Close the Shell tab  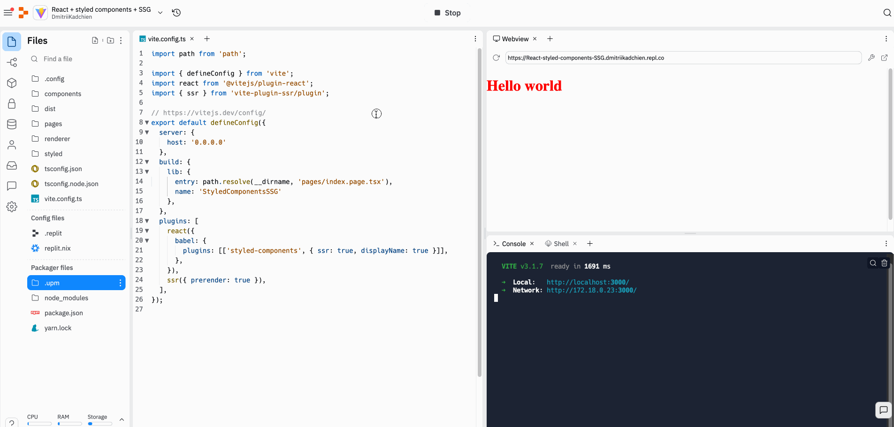(575, 244)
